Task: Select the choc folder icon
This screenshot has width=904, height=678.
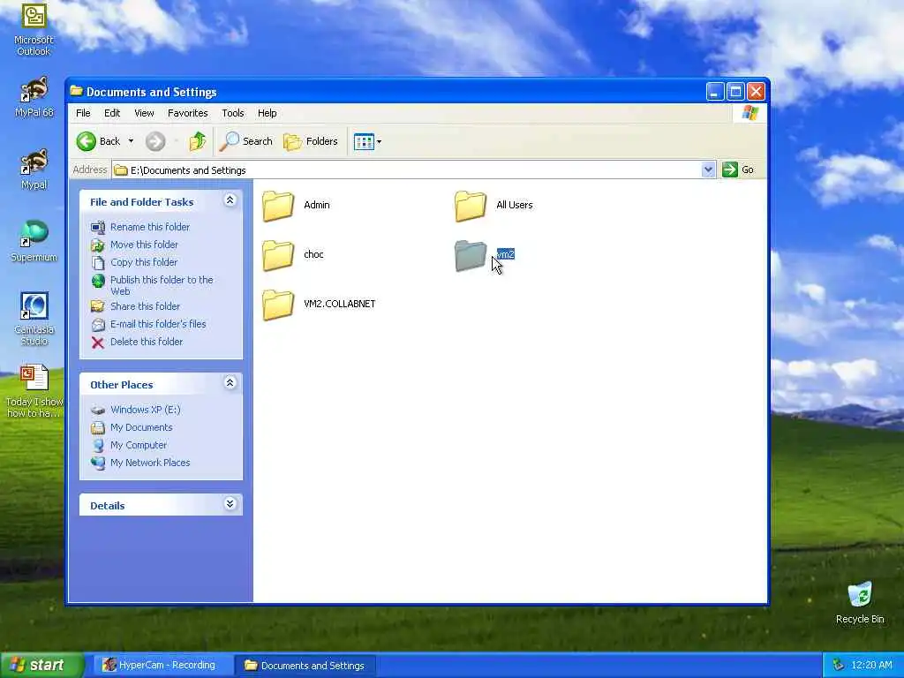Action: click(278, 255)
